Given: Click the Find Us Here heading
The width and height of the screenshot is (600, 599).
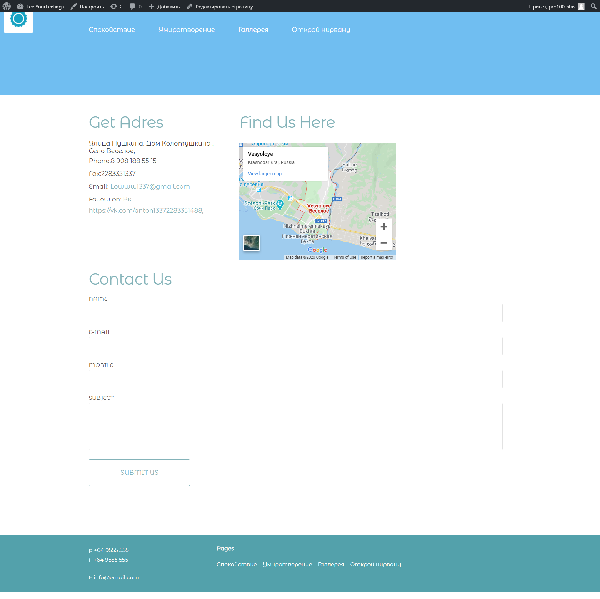Looking at the screenshot, I should [x=287, y=122].
